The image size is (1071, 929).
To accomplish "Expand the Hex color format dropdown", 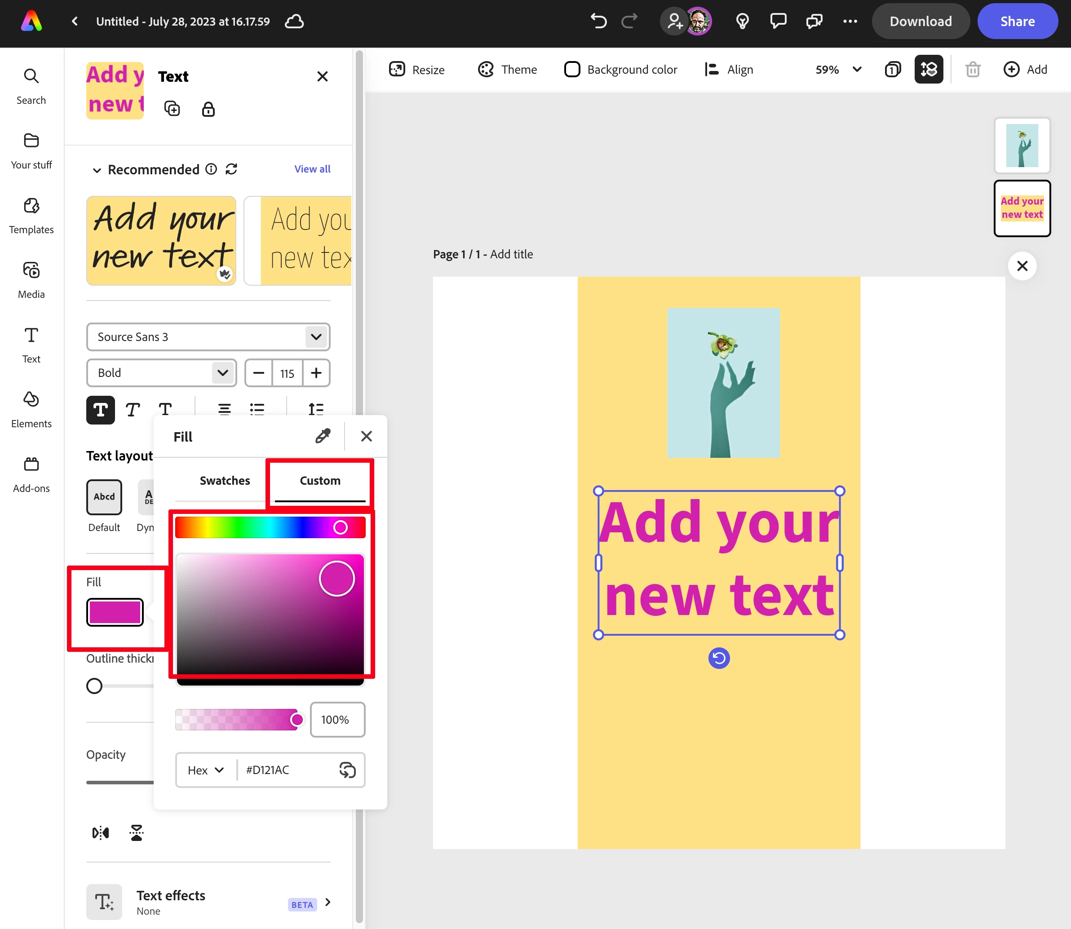I will (206, 770).
